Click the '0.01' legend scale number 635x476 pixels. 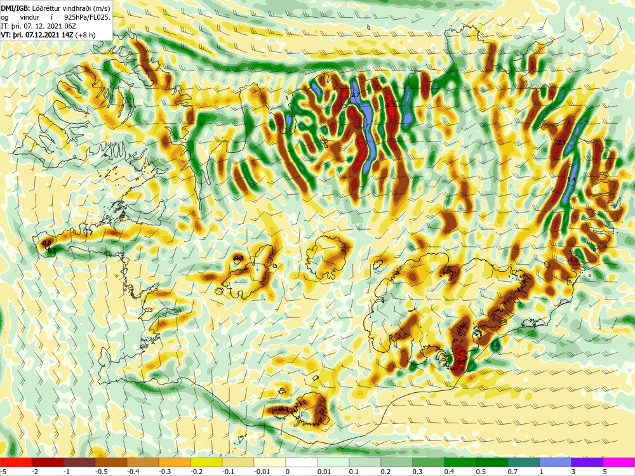click(324, 472)
